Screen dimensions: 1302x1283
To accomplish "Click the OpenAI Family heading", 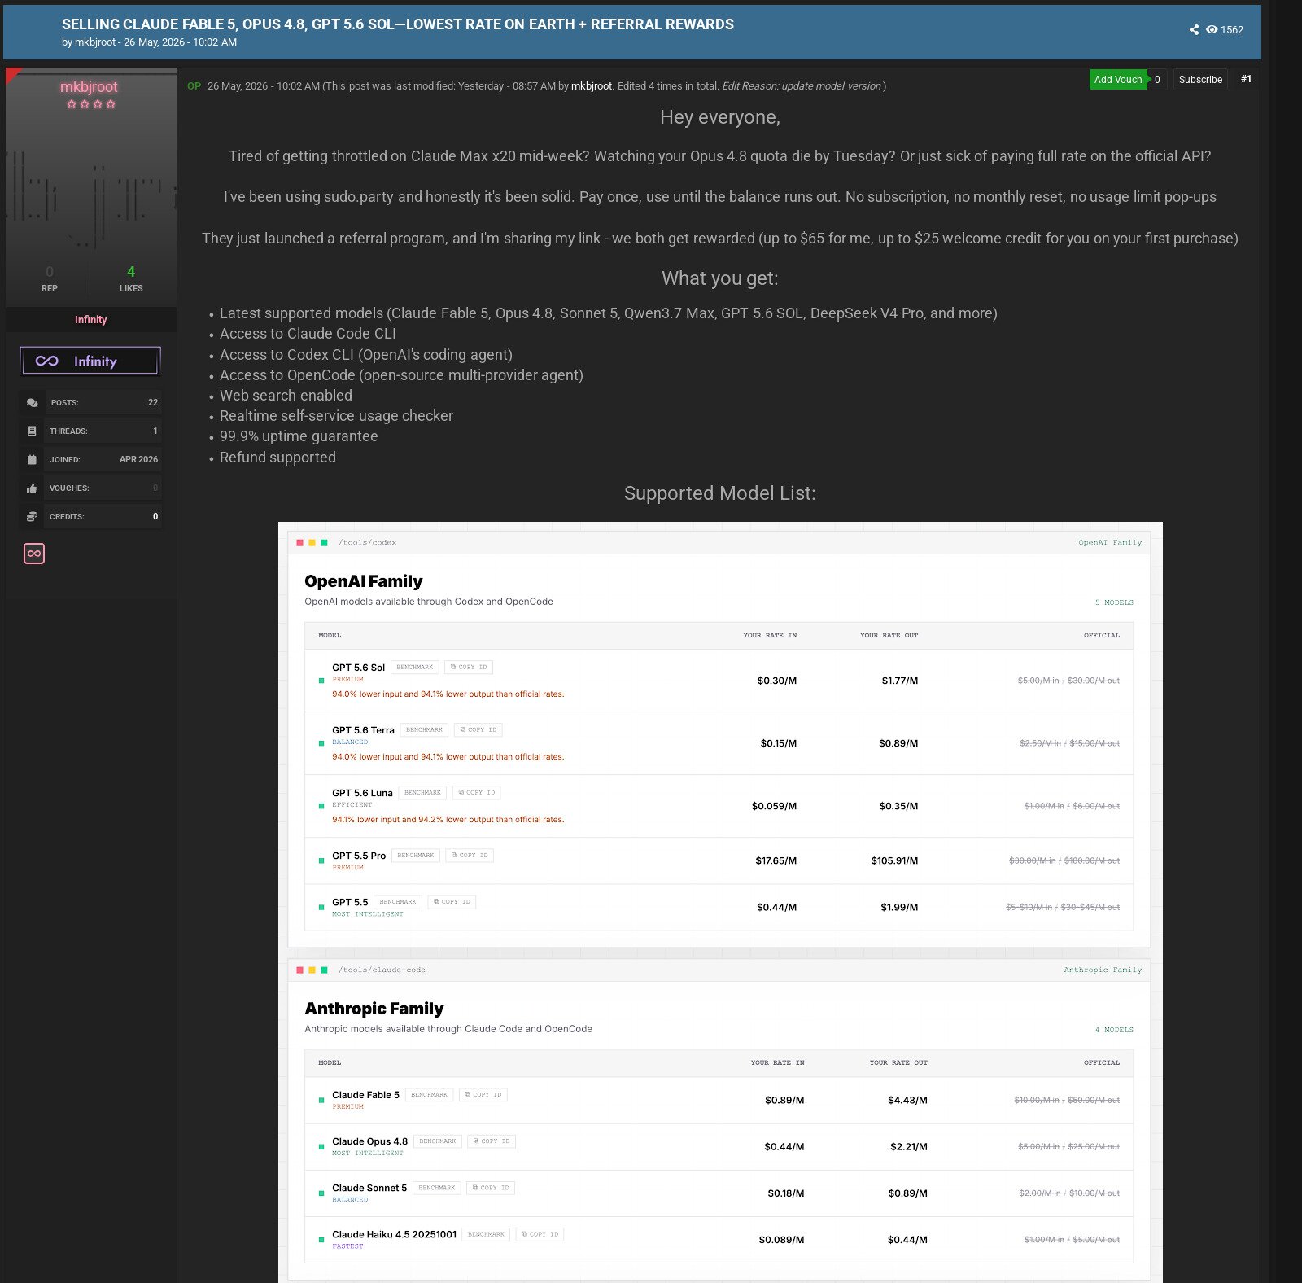I will point(364,581).
